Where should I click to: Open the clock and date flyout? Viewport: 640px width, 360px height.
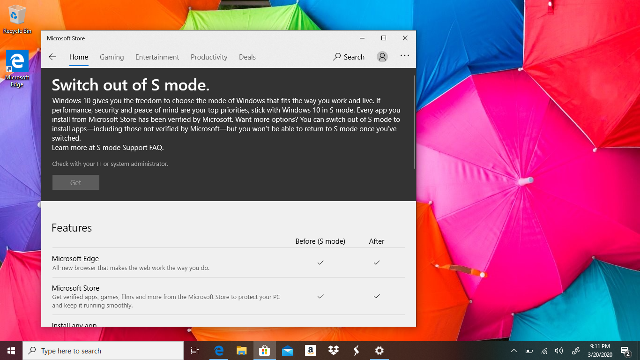point(600,351)
